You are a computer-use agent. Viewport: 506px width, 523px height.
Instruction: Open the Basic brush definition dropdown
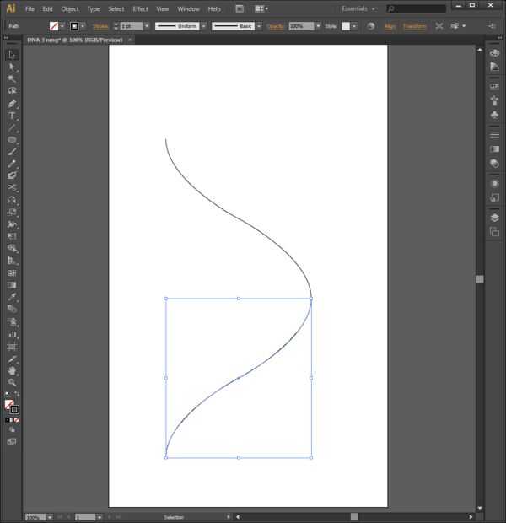(x=259, y=26)
